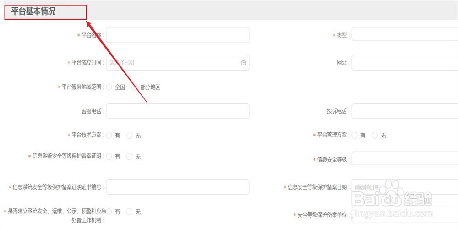Select 无 for 是否建立系统安全应急处置工作机制

tap(130, 212)
